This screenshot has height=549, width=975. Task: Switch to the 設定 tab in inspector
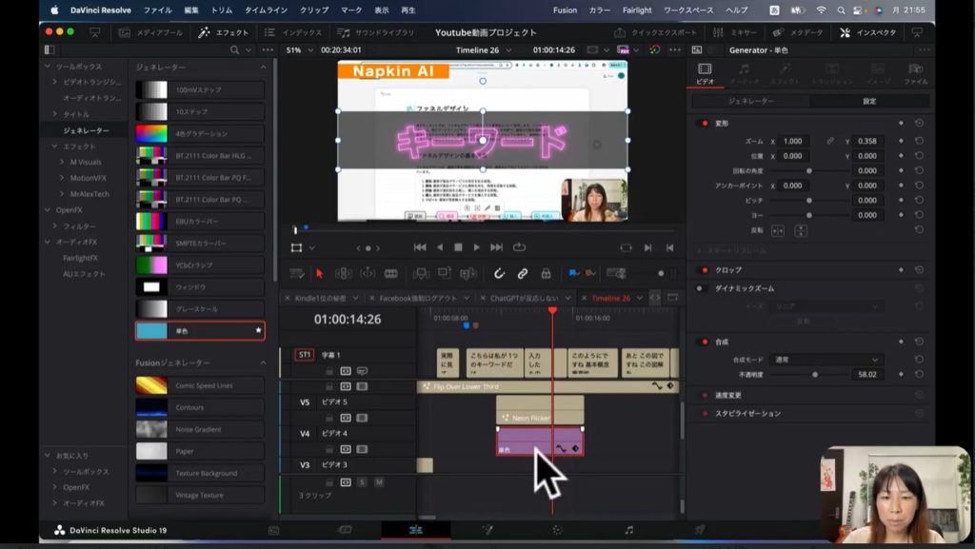(x=869, y=101)
